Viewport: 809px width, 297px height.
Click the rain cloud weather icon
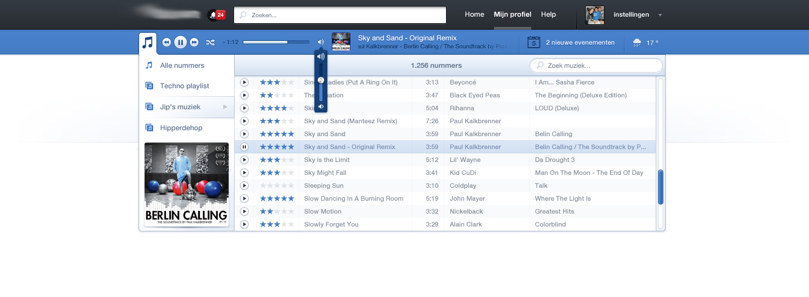pyautogui.click(x=637, y=43)
